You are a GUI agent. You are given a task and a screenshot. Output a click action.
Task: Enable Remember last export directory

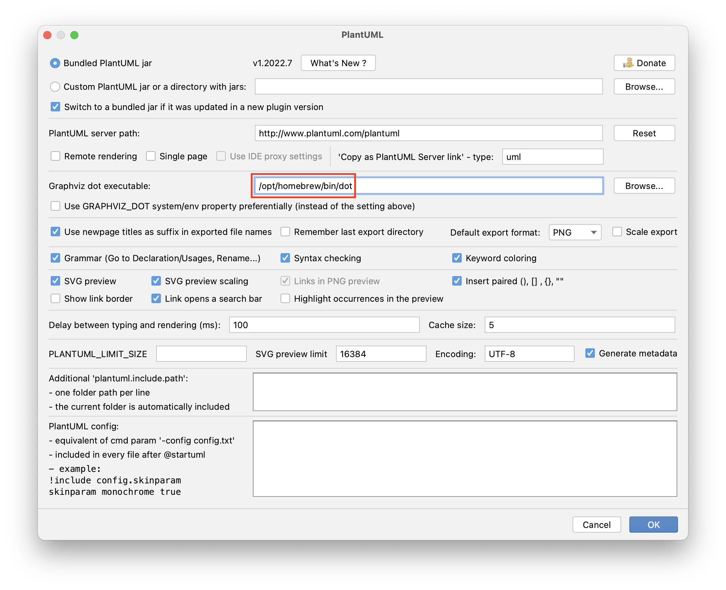(285, 232)
